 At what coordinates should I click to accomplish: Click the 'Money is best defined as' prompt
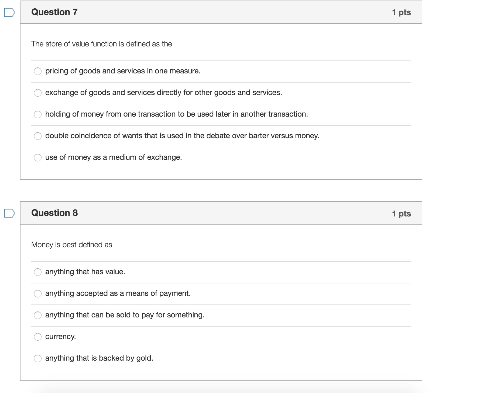(x=72, y=245)
